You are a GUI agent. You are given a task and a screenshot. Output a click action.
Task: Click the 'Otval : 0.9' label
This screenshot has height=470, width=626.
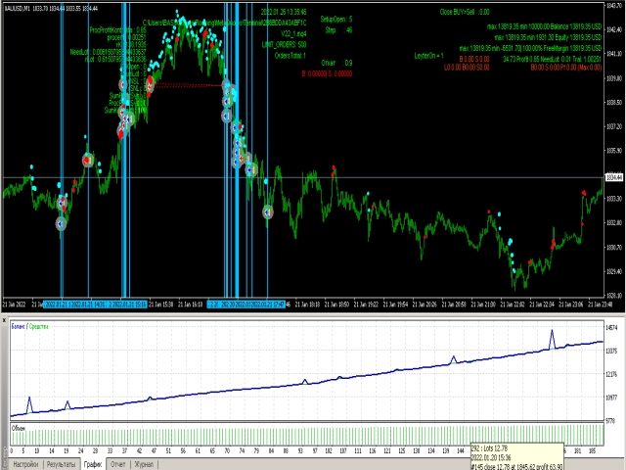coord(336,63)
